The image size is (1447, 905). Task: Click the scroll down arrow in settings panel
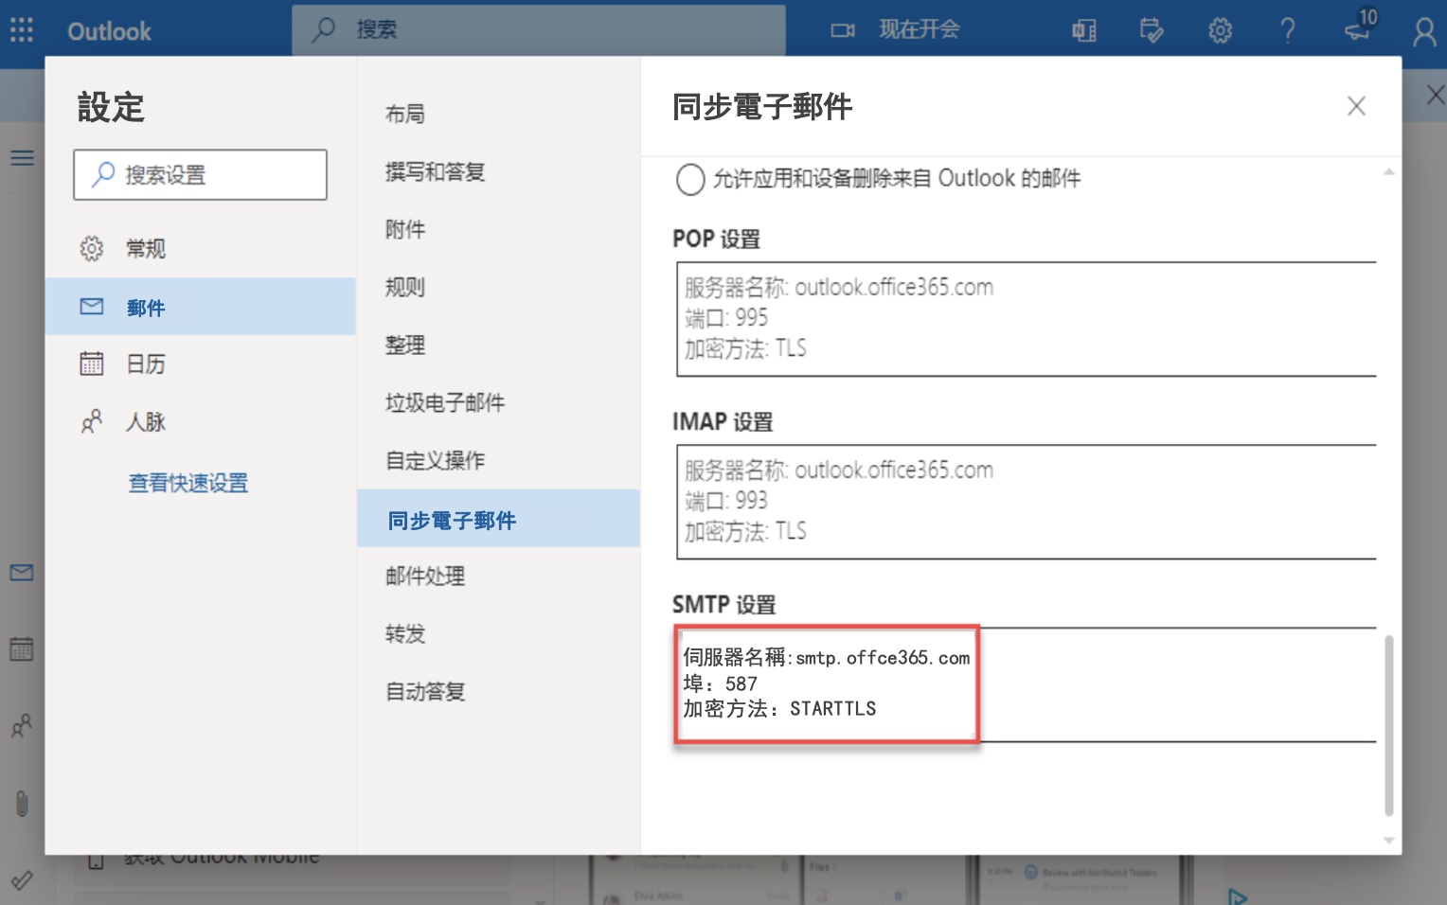(x=1389, y=840)
